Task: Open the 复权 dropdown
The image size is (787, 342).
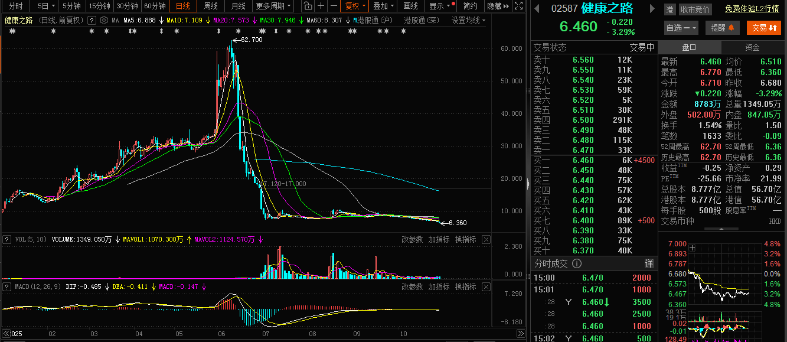Action: pyautogui.click(x=355, y=6)
